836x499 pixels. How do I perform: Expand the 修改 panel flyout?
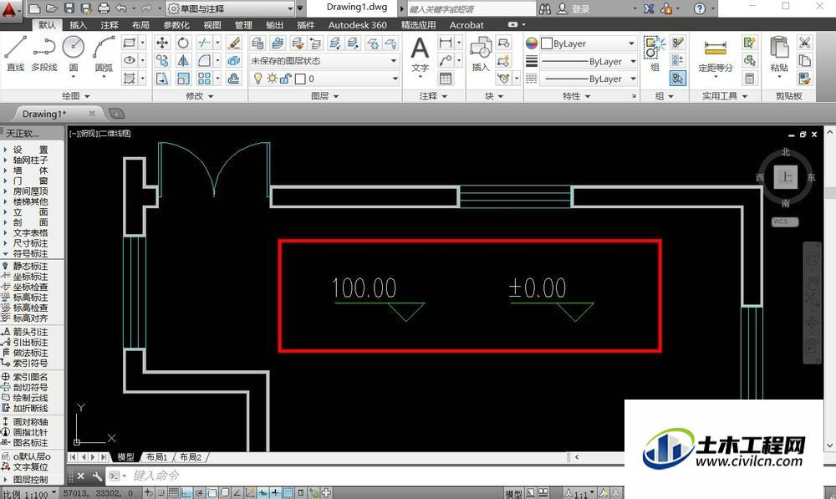(200, 96)
